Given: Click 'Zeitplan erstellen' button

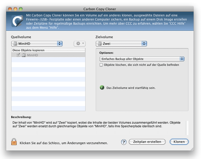Looking at the screenshot, I should tap(147, 142).
